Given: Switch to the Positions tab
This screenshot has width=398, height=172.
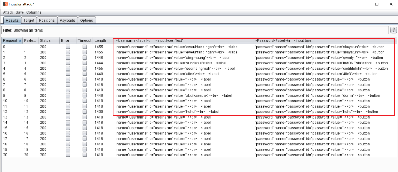Looking at the screenshot, I should point(47,21).
